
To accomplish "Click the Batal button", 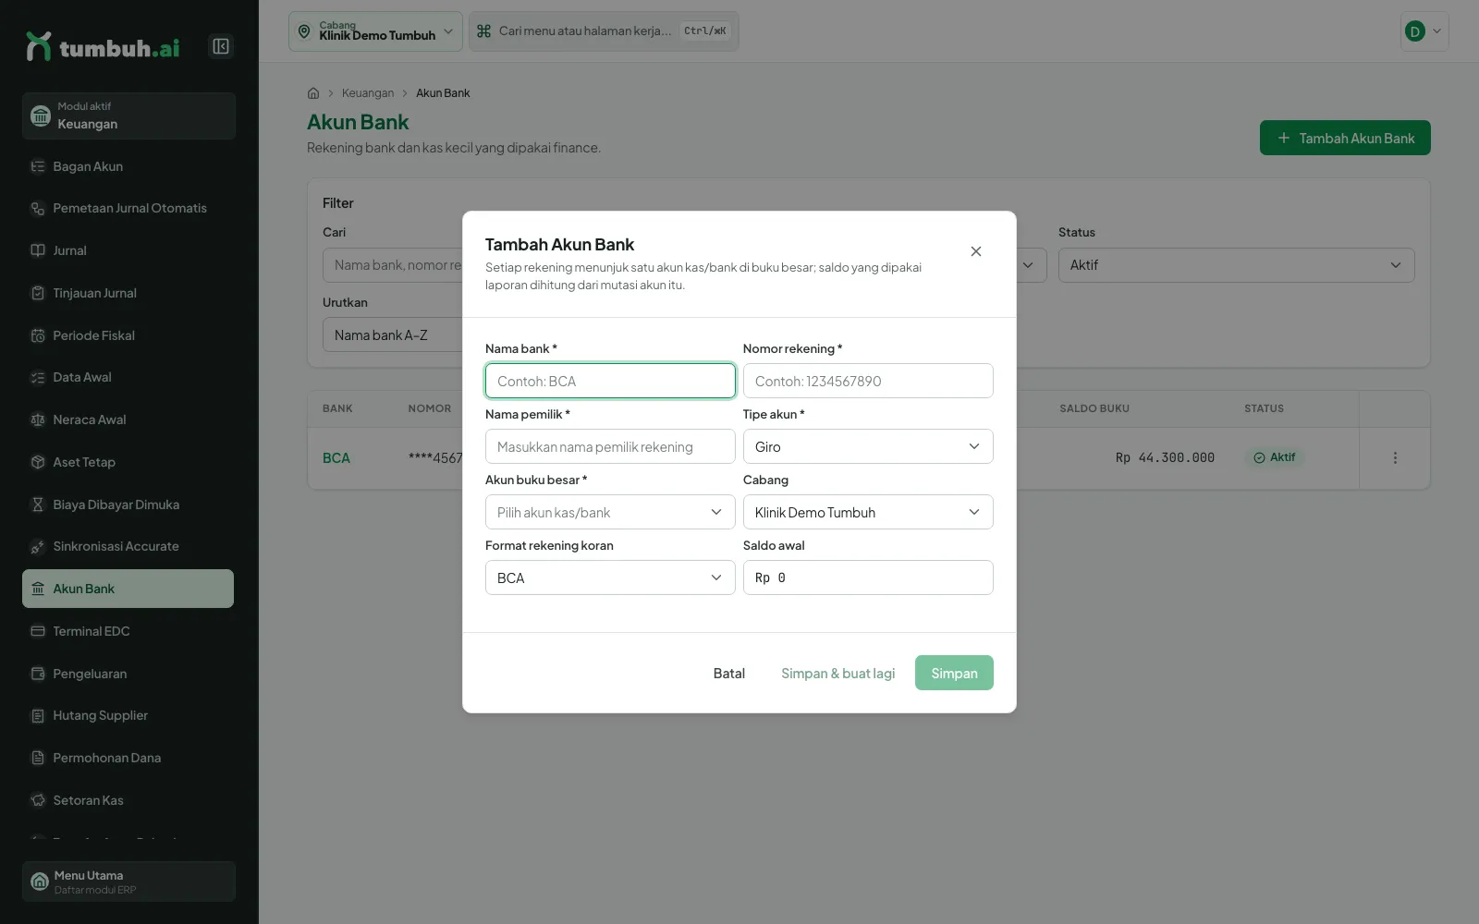I will [x=728, y=673].
